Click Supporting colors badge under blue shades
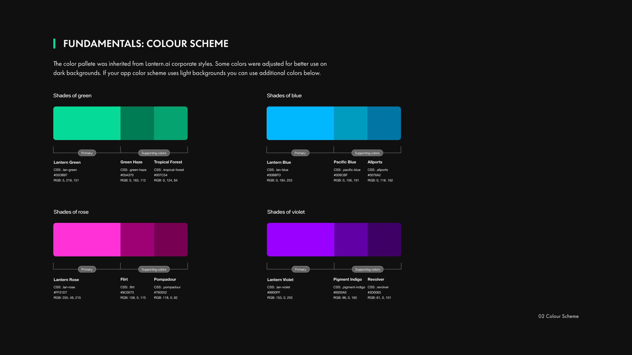 [x=367, y=153]
